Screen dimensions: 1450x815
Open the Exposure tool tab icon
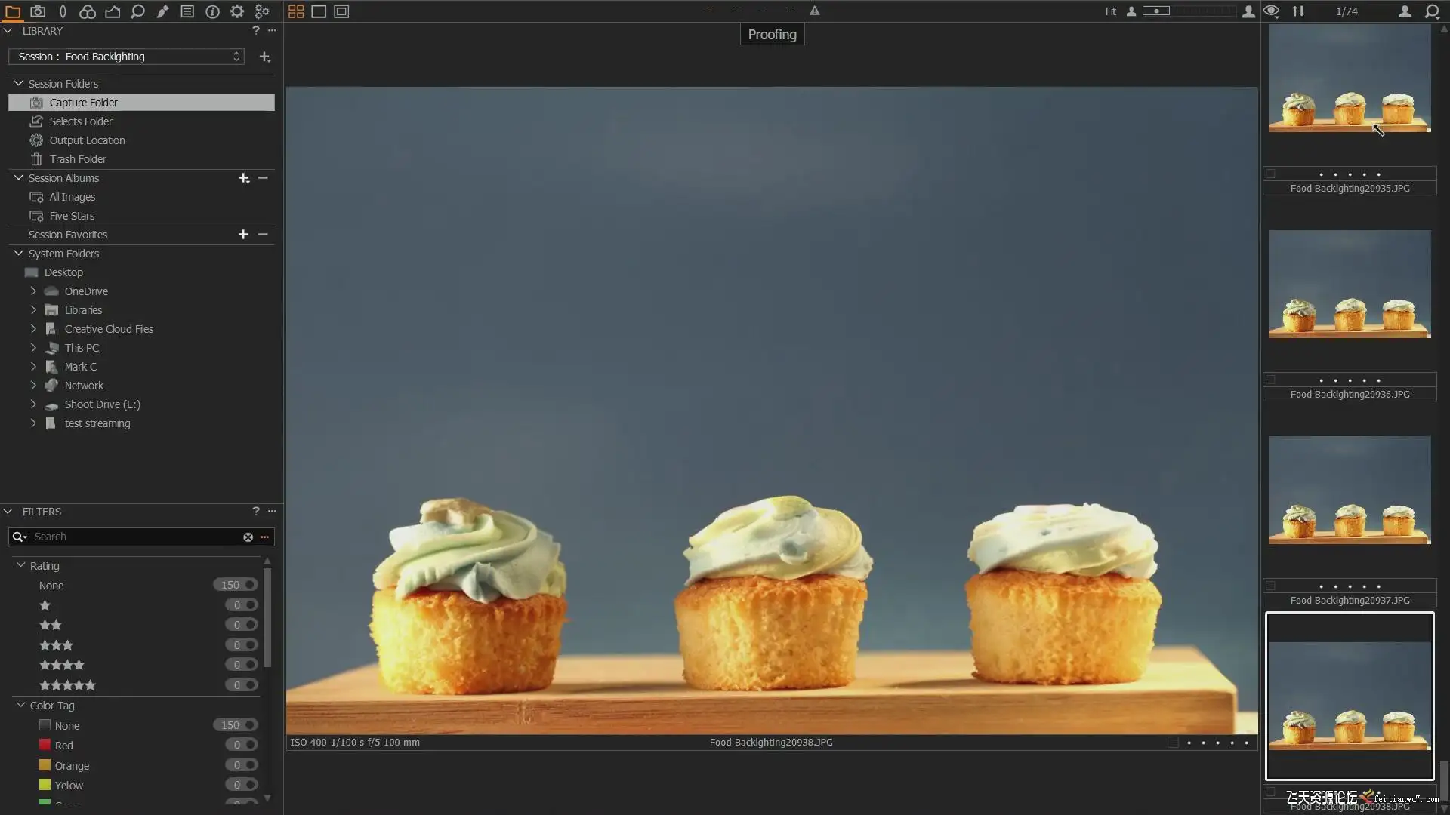pos(113,11)
